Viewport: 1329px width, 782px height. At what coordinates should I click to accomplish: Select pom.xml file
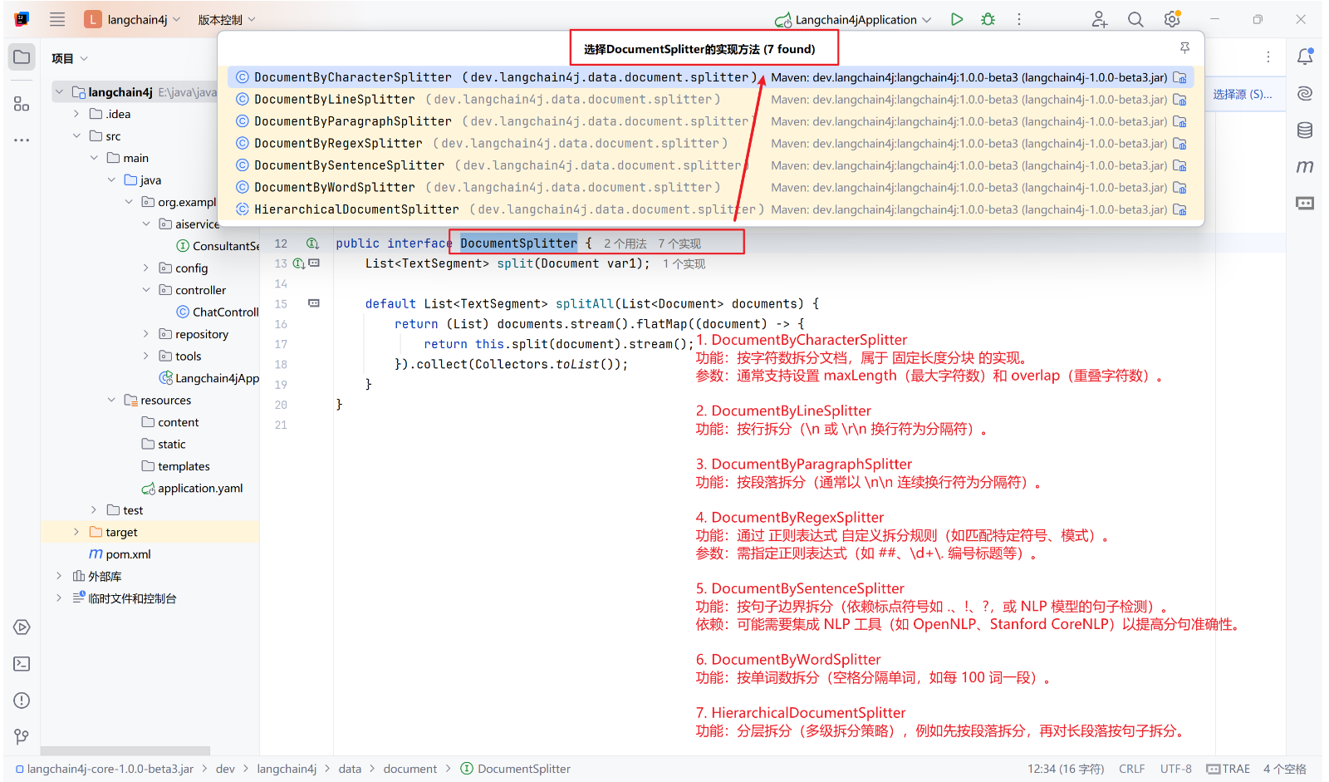click(120, 554)
